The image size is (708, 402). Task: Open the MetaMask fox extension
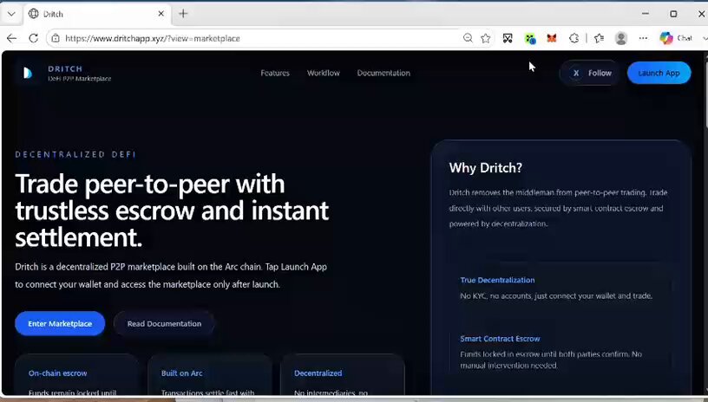(551, 38)
